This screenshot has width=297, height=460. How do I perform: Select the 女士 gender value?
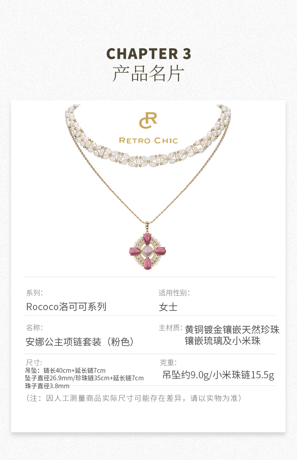pos(168,307)
